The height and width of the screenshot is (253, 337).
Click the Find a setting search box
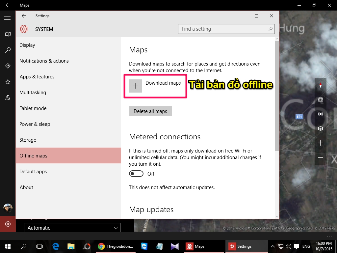[x=226, y=29]
